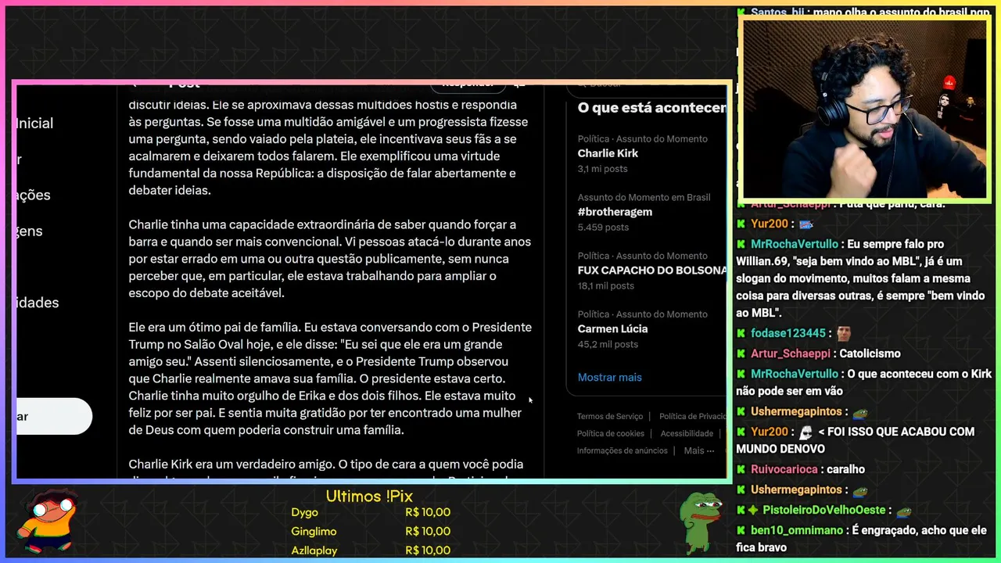Image resolution: width=1001 pixels, height=563 pixels.
Task: Click Kick badge on 'FOI ISSO QUE ACABOU' message
Action: click(x=741, y=432)
